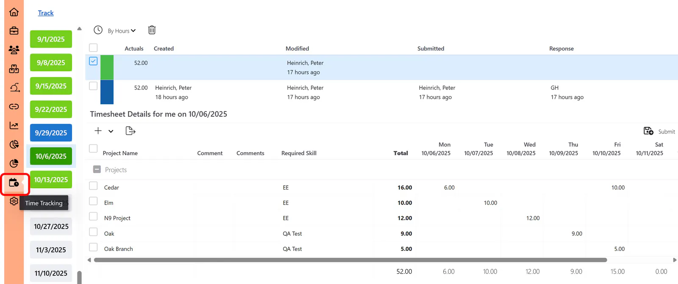The image size is (678, 284).
Task: Check the Oak project row
Action: tap(93, 231)
